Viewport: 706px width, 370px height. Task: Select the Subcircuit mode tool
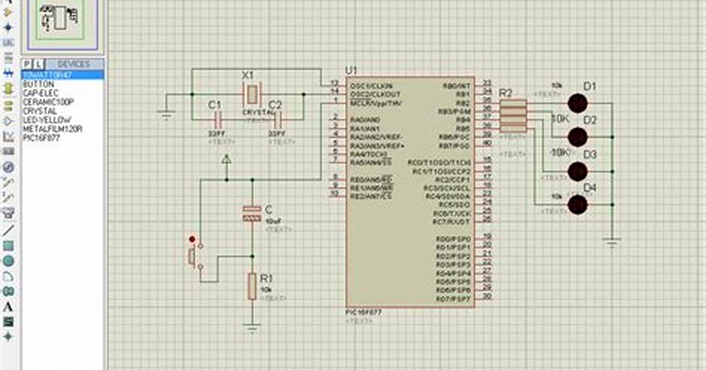pos(8,88)
